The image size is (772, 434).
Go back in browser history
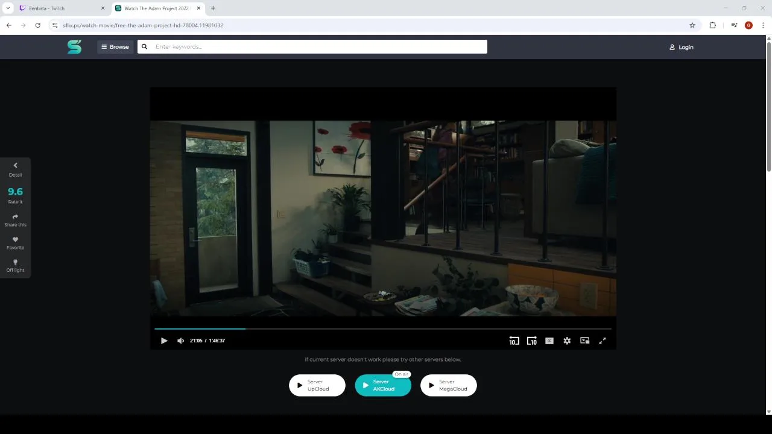(9, 25)
